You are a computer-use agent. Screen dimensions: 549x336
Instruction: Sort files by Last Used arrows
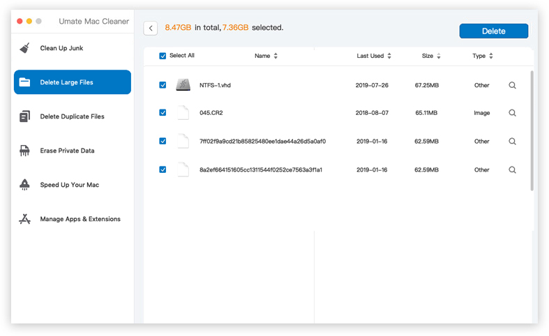(389, 56)
